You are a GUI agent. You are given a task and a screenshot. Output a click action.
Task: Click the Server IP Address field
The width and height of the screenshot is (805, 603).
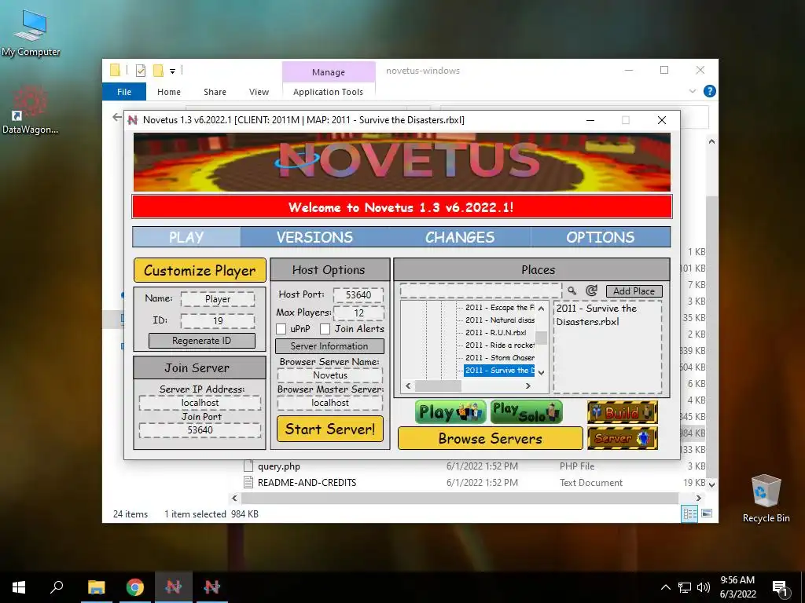point(200,403)
